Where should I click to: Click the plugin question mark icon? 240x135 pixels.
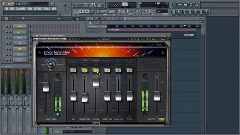169,39
